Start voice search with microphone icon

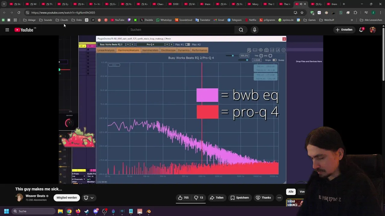[x=254, y=30]
